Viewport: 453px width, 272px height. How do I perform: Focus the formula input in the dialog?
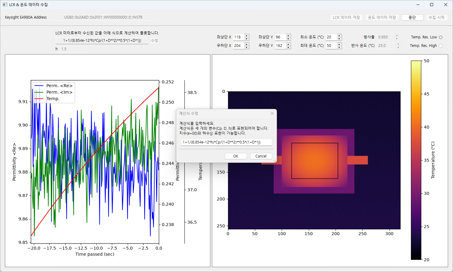point(226,142)
